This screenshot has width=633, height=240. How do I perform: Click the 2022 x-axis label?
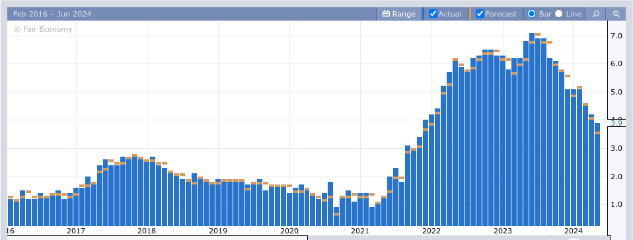tap(431, 231)
